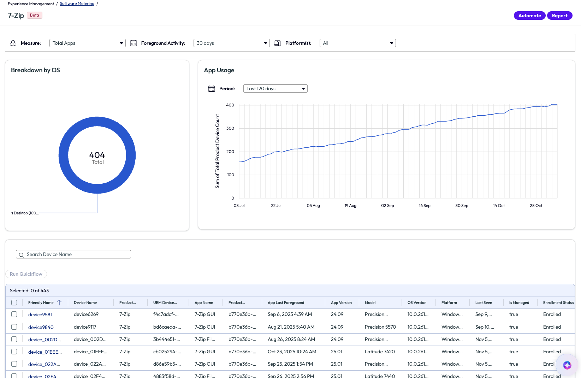Click the Platform(s) devices icon
Viewport: 581px width, 378px height.
tap(278, 43)
